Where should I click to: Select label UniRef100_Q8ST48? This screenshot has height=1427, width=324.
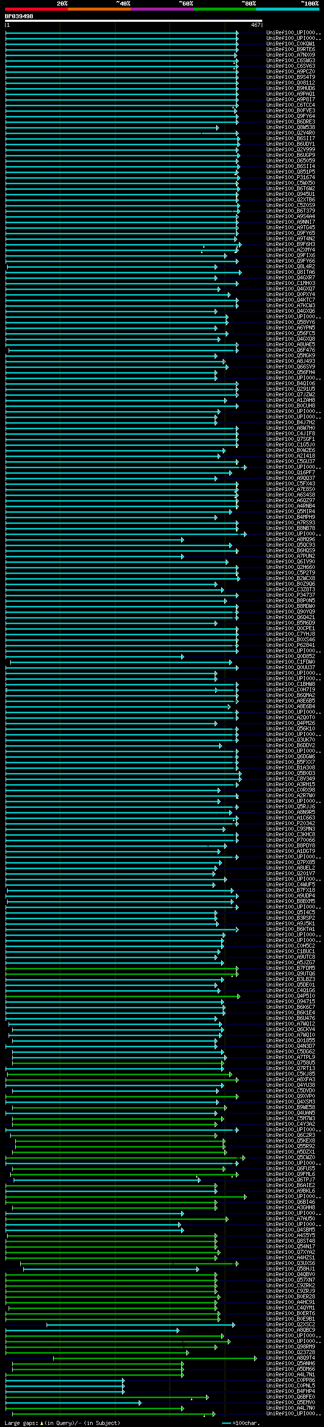coord(291,1241)
